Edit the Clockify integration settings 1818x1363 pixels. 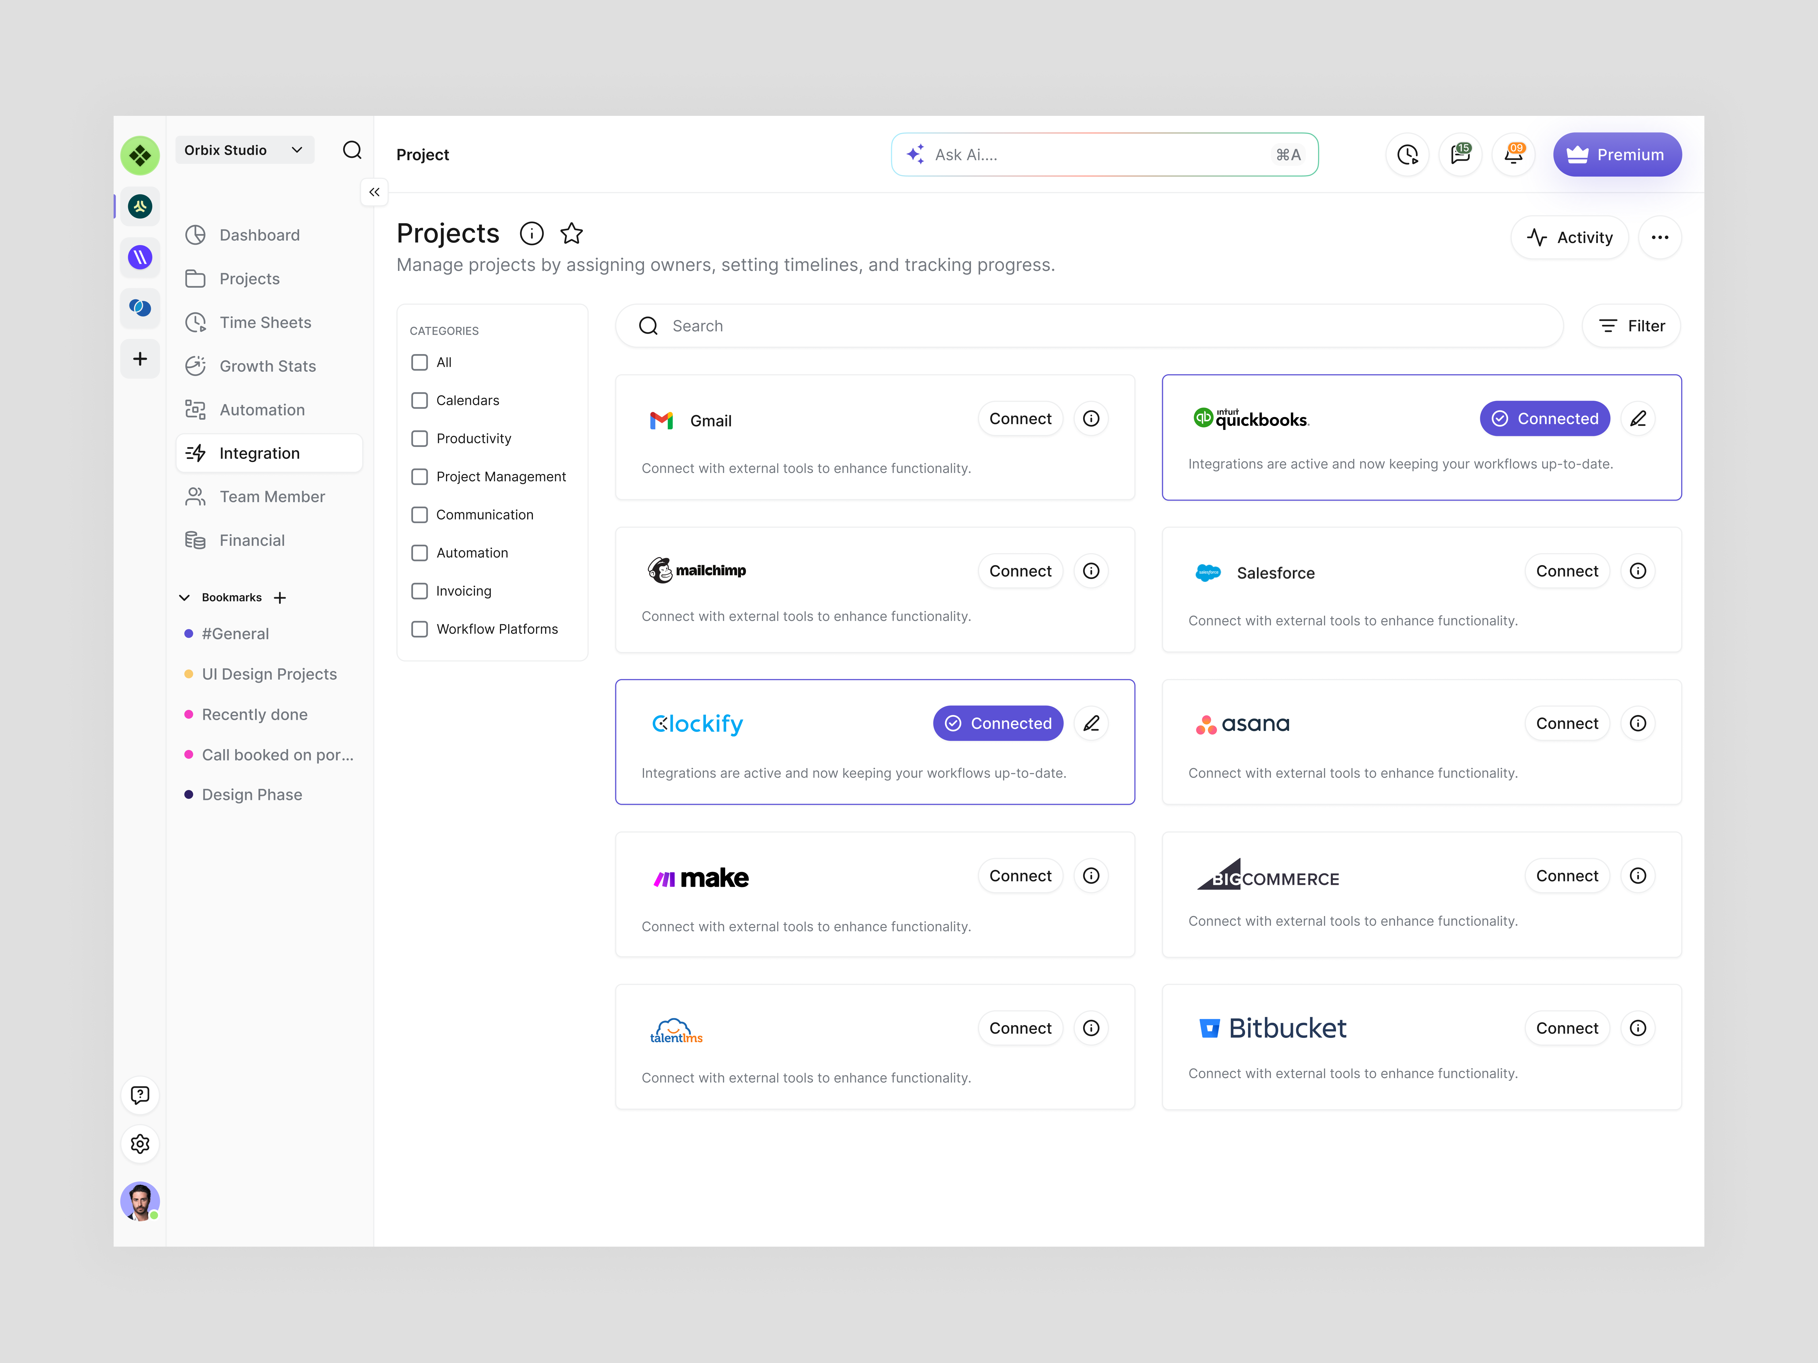tap(1091, 723)
